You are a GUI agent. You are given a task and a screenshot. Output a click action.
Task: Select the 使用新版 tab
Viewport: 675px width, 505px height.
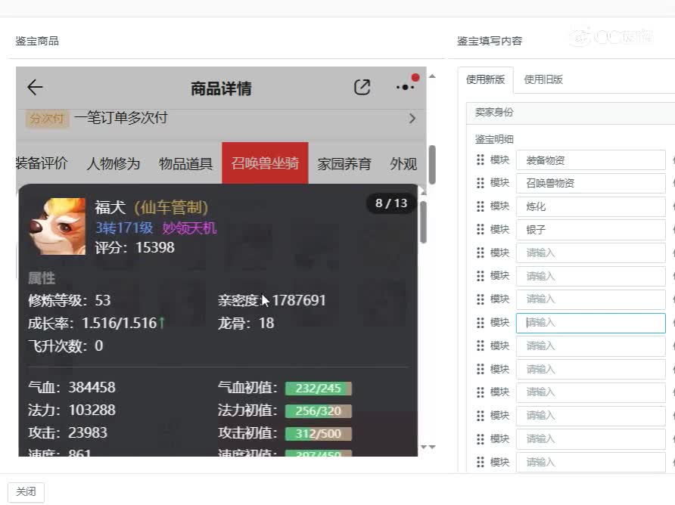point(485,79)
